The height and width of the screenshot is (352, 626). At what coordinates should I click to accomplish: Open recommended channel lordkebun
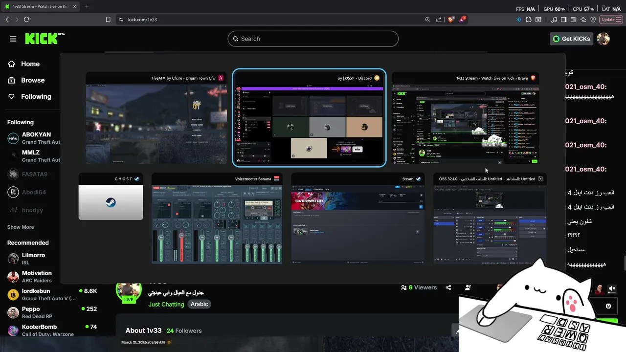(52, 294)
